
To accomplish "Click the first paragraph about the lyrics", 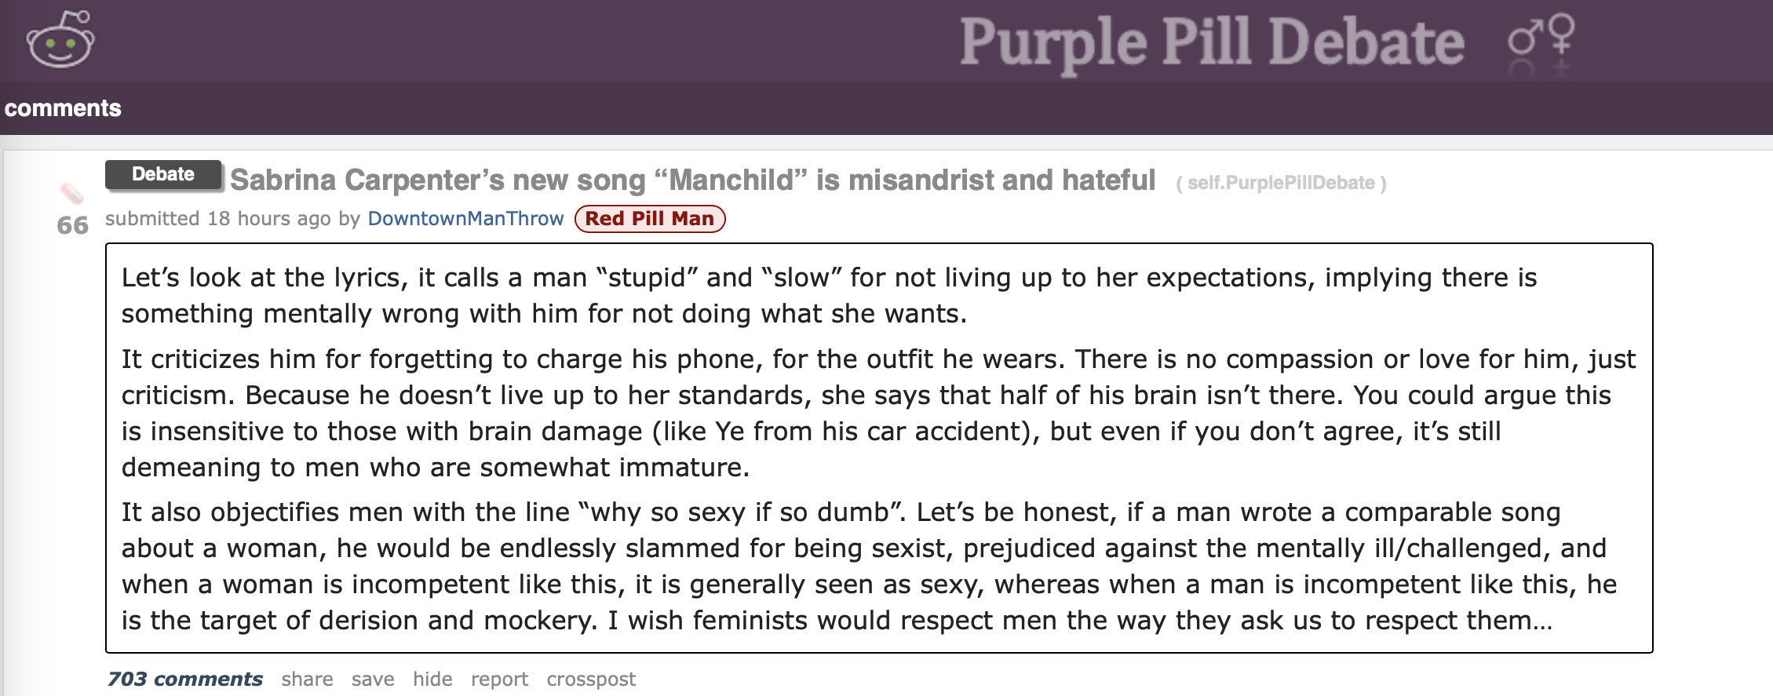I will [829, 296].
